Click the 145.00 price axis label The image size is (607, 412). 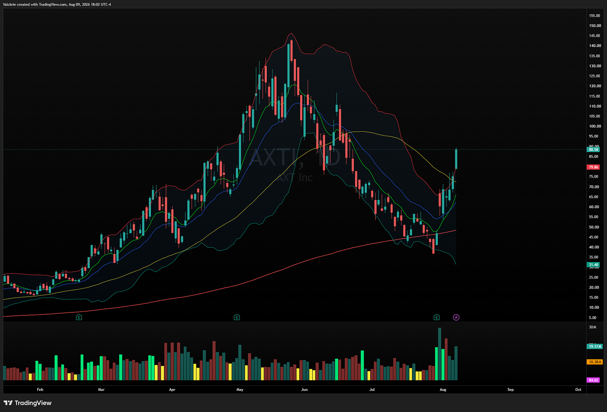coord(595,36)
